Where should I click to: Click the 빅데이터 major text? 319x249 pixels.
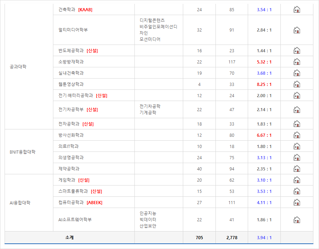(x=148, y=220)
